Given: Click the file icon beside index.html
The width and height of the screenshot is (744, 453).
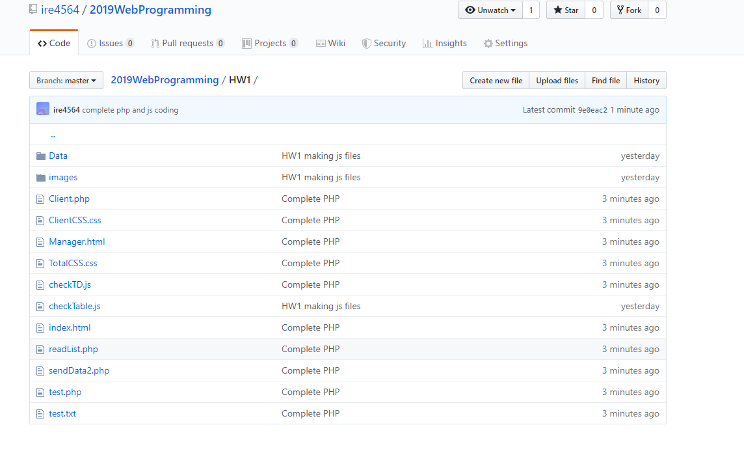Looking at the screenshot, I should pyautogui.click(x=40, y=328).
